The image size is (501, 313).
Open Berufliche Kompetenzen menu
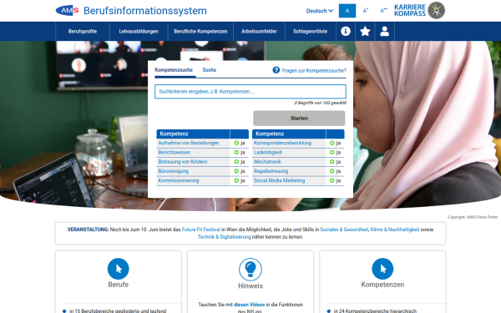pos(200,32)
